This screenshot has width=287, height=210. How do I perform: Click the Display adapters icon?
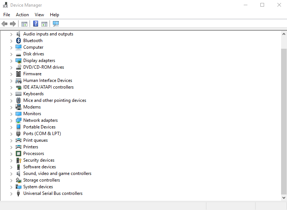18,61
